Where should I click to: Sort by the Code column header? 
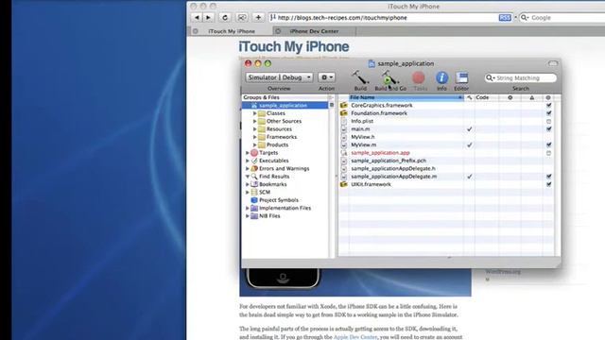(x=486, y=97)
